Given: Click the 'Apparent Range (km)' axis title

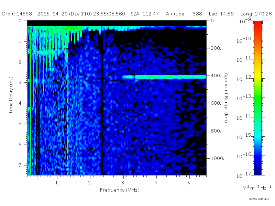Looking at the screenshot, I should [226, 98].
